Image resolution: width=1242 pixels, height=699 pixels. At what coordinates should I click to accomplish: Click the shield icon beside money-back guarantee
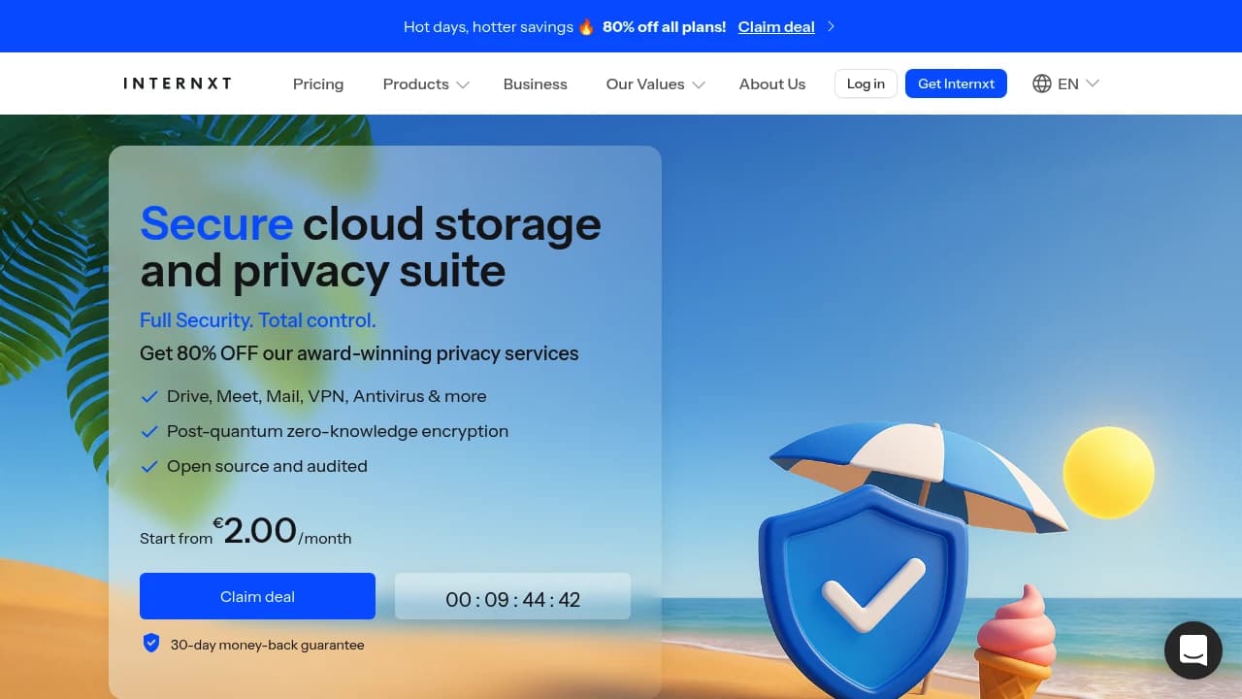151,643
